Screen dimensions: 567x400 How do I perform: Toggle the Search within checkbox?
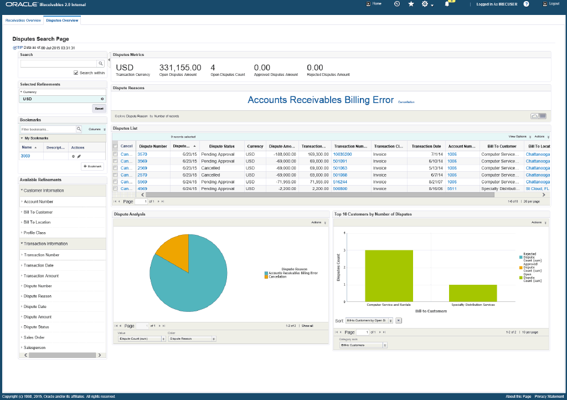tap(76, 73)
